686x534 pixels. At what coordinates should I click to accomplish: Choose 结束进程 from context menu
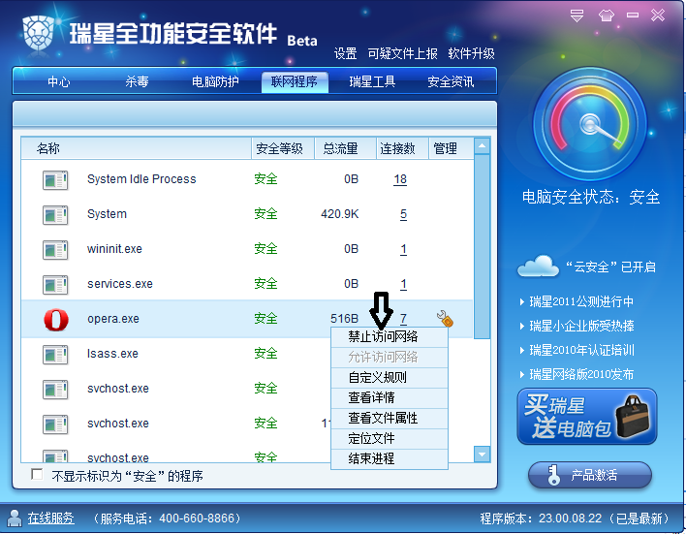390,459
